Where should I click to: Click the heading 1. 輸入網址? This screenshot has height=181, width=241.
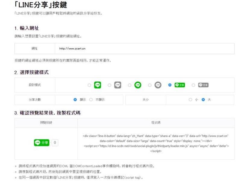[27, 28]
